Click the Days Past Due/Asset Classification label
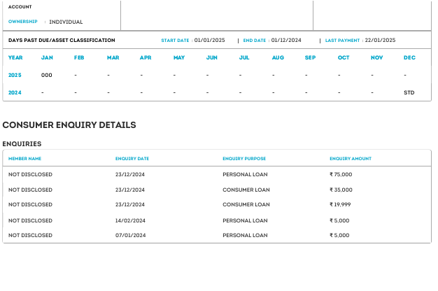 click(62, 41)
